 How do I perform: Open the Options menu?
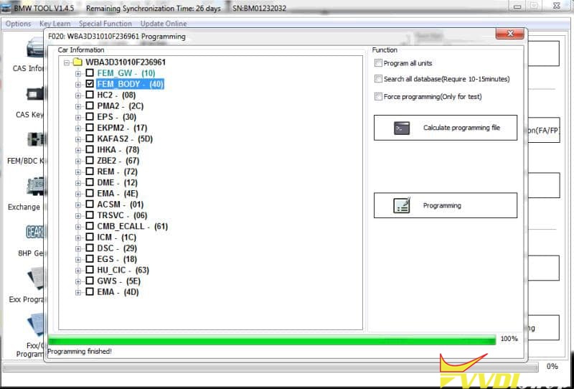pos(19,24)
